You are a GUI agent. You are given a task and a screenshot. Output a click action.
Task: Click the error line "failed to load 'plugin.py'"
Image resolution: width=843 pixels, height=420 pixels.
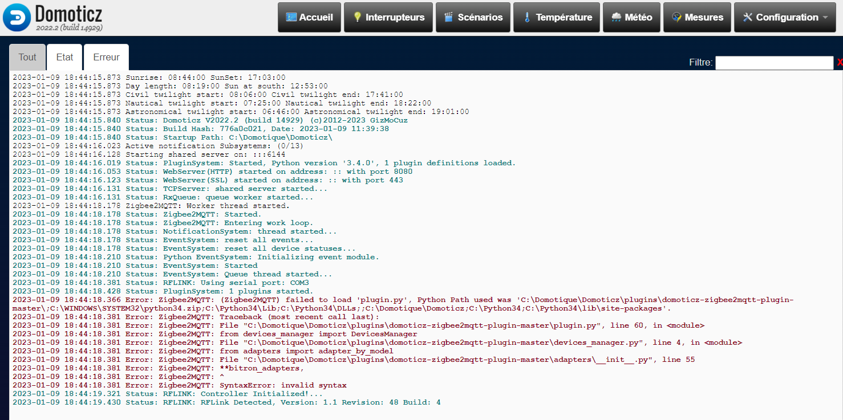coord(403,304)
